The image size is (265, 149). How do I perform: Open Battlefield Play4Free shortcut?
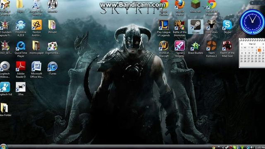pos(211,8)
